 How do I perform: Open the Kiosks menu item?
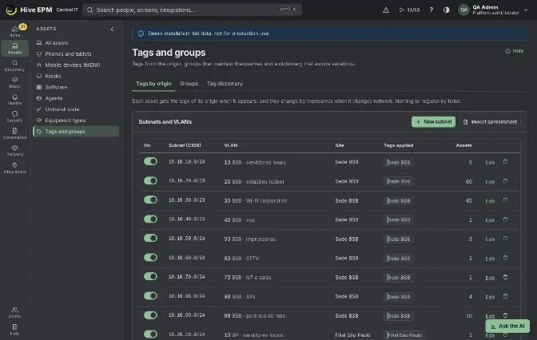(x=76, y=76)
